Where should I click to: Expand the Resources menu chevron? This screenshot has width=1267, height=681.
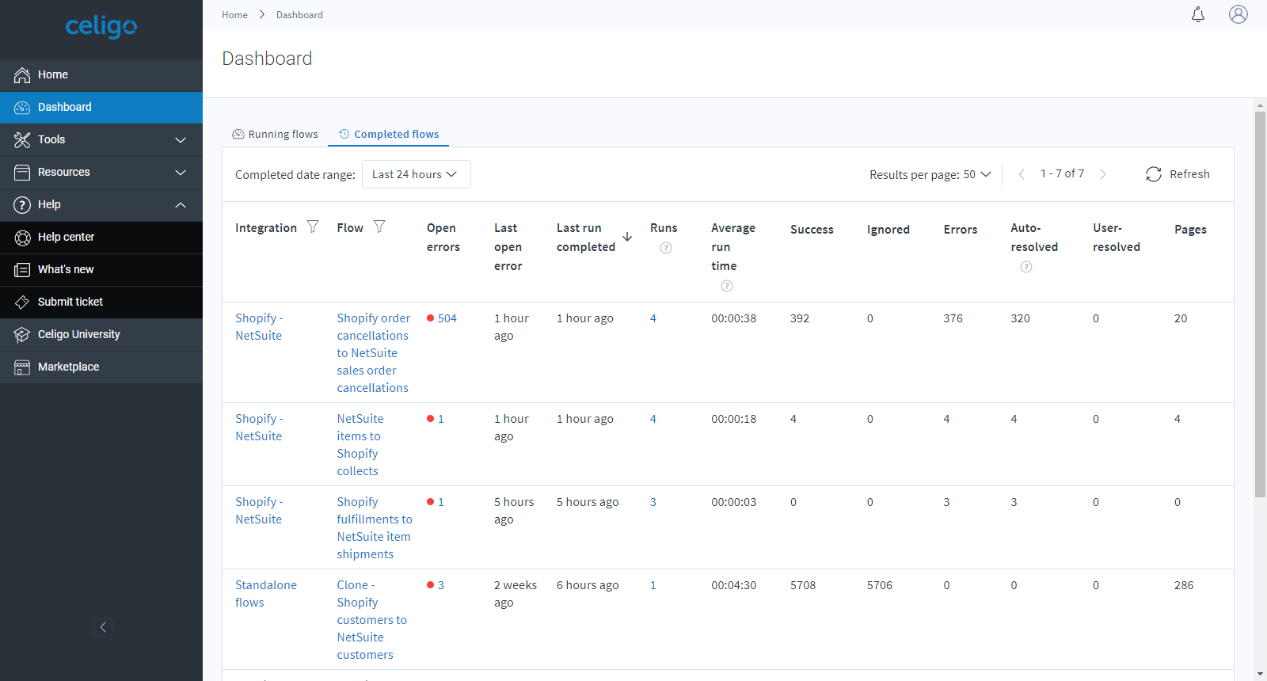181,173
